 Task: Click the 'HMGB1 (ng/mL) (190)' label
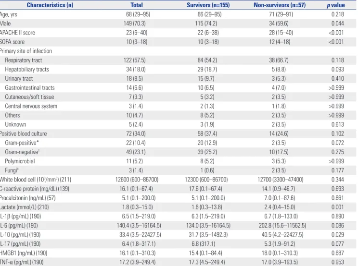(24, 253)
